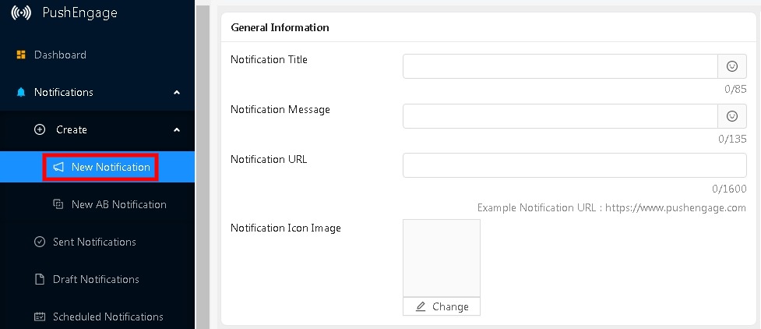
Task: Click the Scheduled Notifications calendar icon
Action: 40,317
